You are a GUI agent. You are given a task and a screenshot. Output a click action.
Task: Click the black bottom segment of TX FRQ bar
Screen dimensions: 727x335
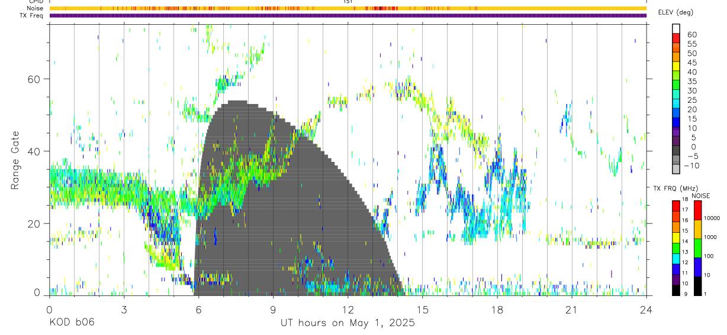click(675, 290)
